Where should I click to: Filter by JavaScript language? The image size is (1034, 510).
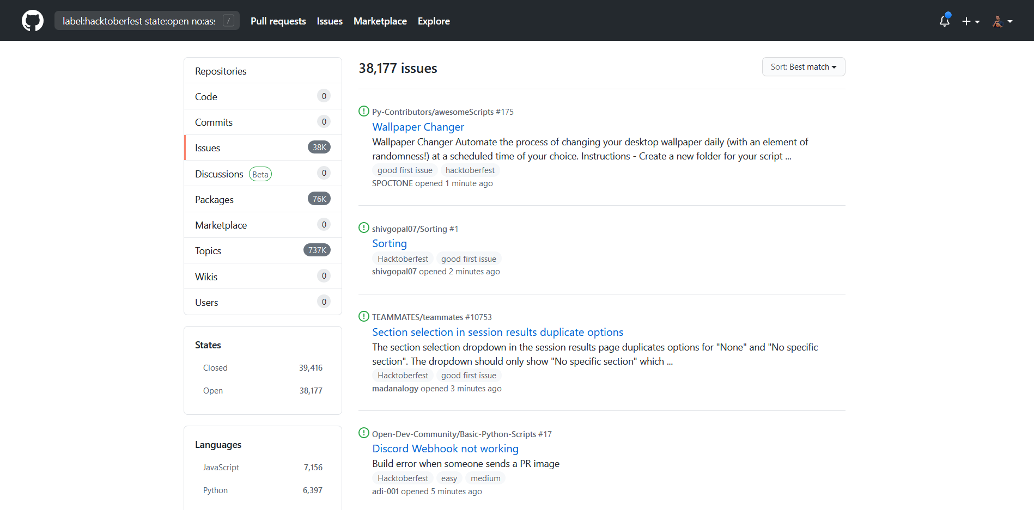(x=263, y=468)
